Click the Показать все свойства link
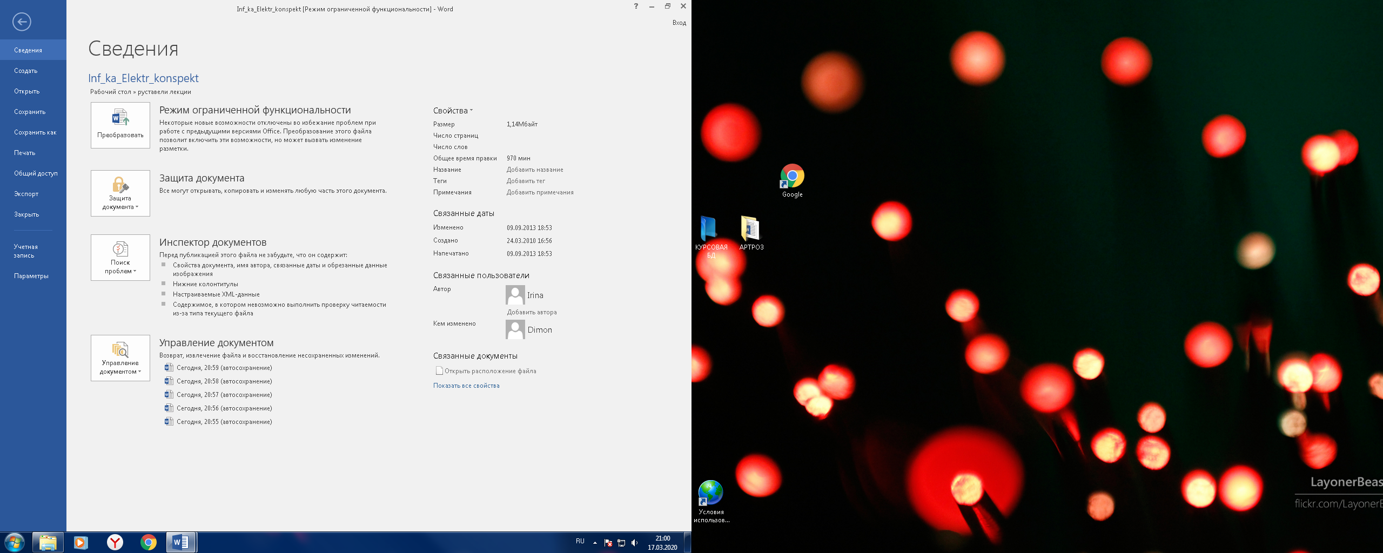Image resolution: width=1383 pixels, height=553 pixels. 466,386
